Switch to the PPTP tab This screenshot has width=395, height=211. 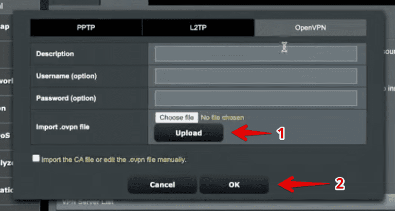click(86, 27)
